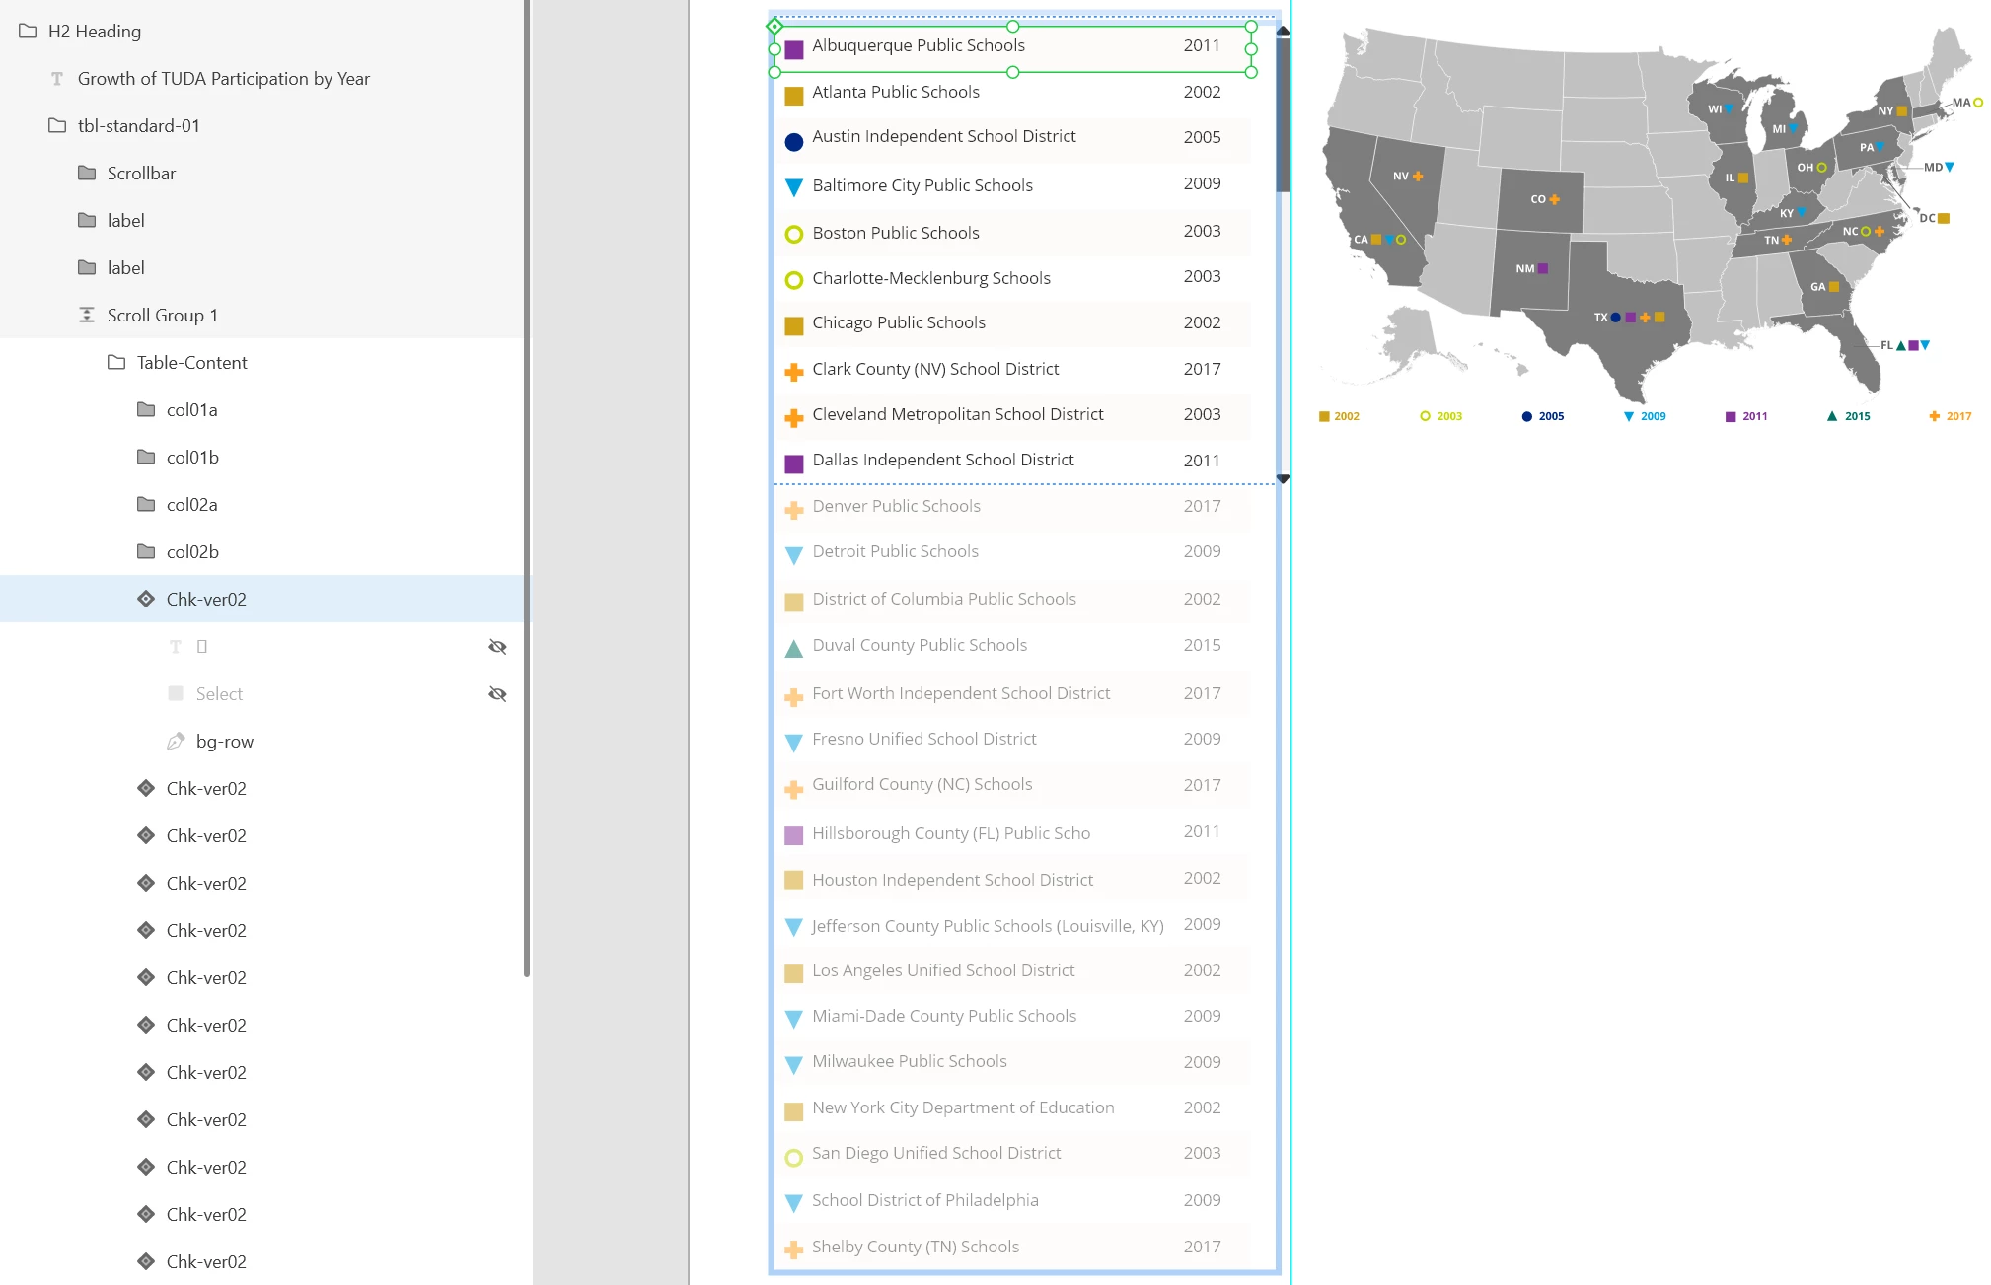Click the purple square beside Dallas Independent School District
The height and width of the screenshot is (1285, 1991).
[x=793, y=464]
